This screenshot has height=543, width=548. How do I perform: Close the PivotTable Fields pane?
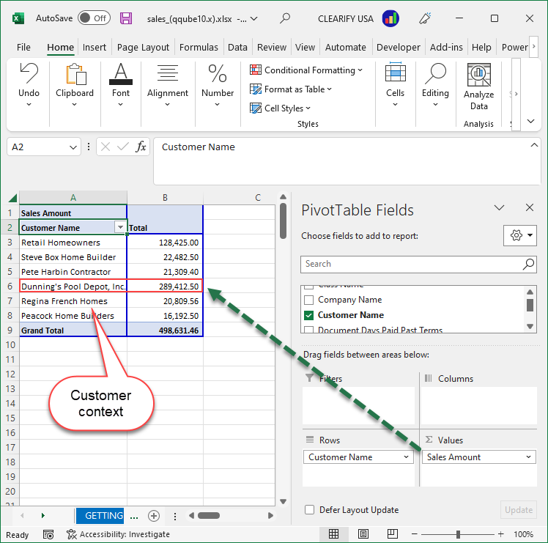(x=530, y=207)
